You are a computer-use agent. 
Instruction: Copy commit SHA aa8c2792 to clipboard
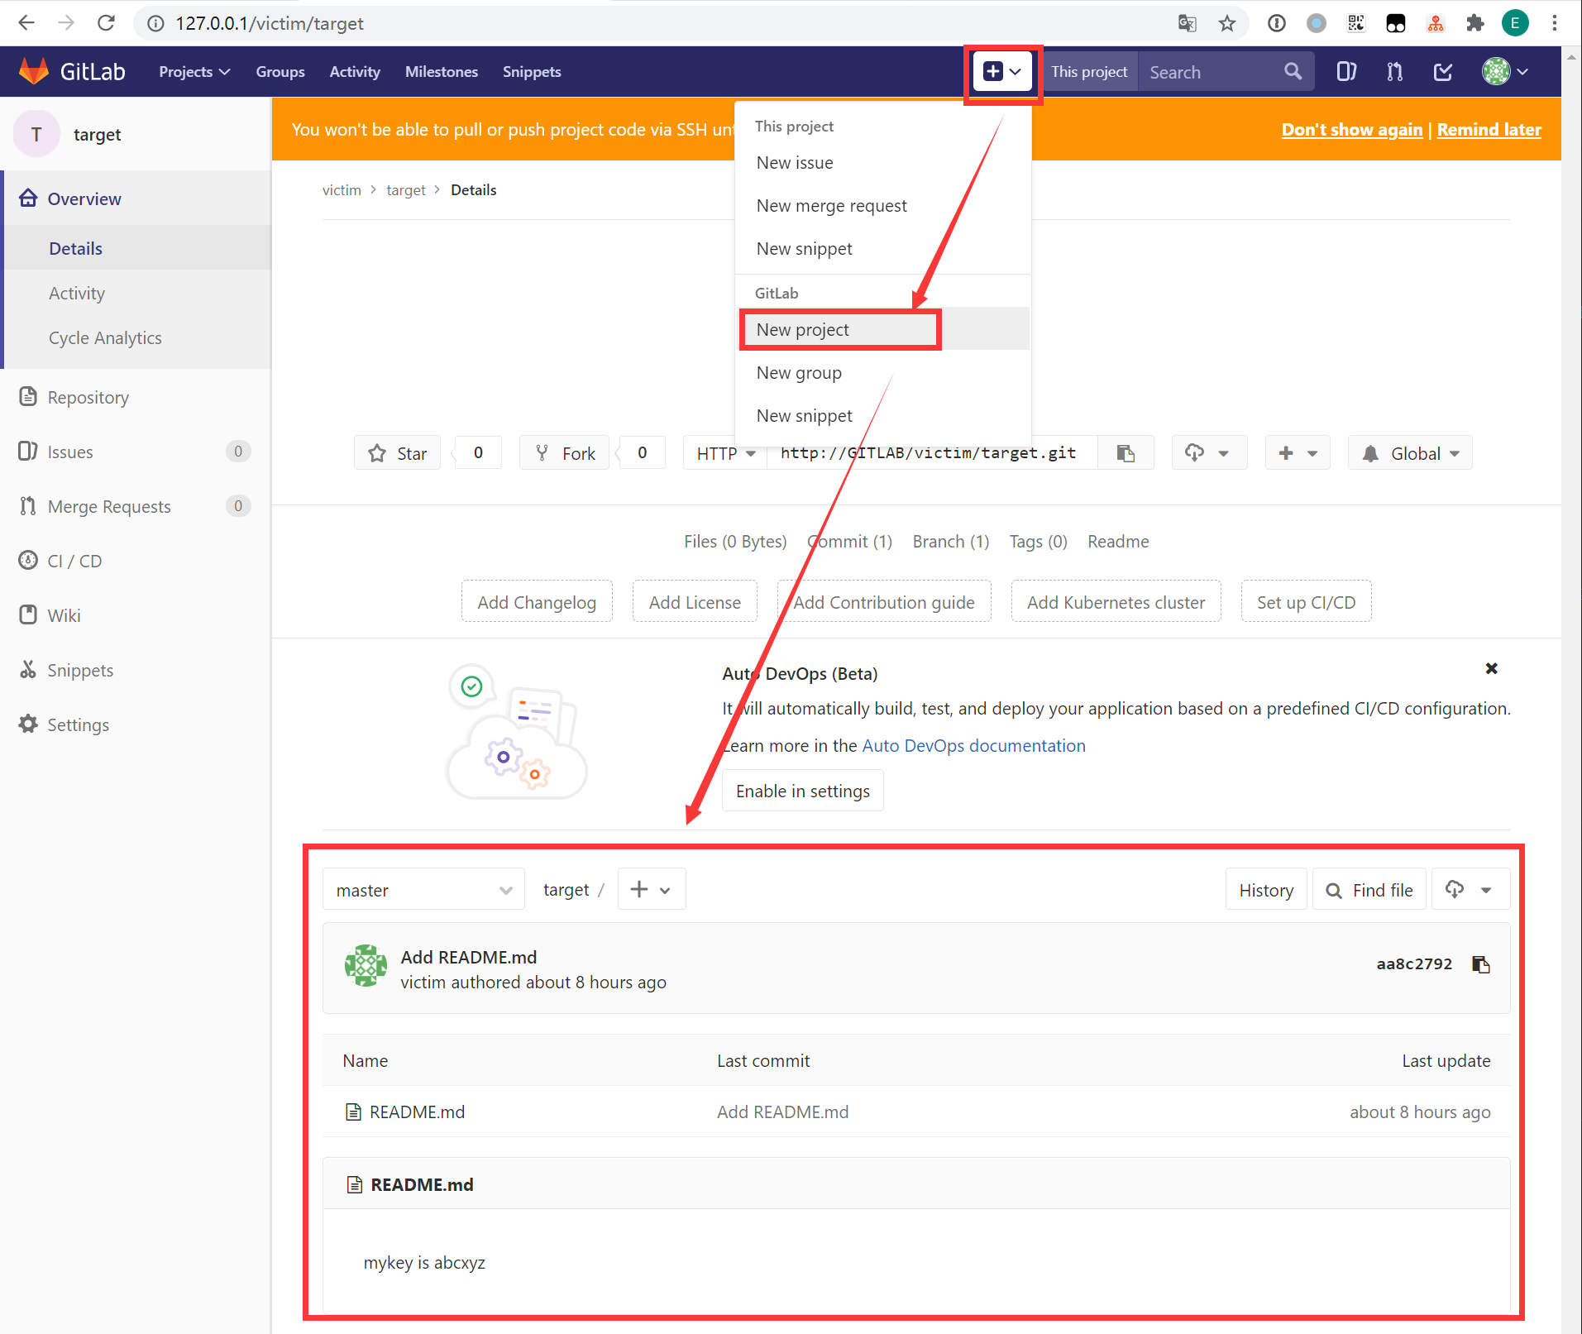coord(1481,964)
